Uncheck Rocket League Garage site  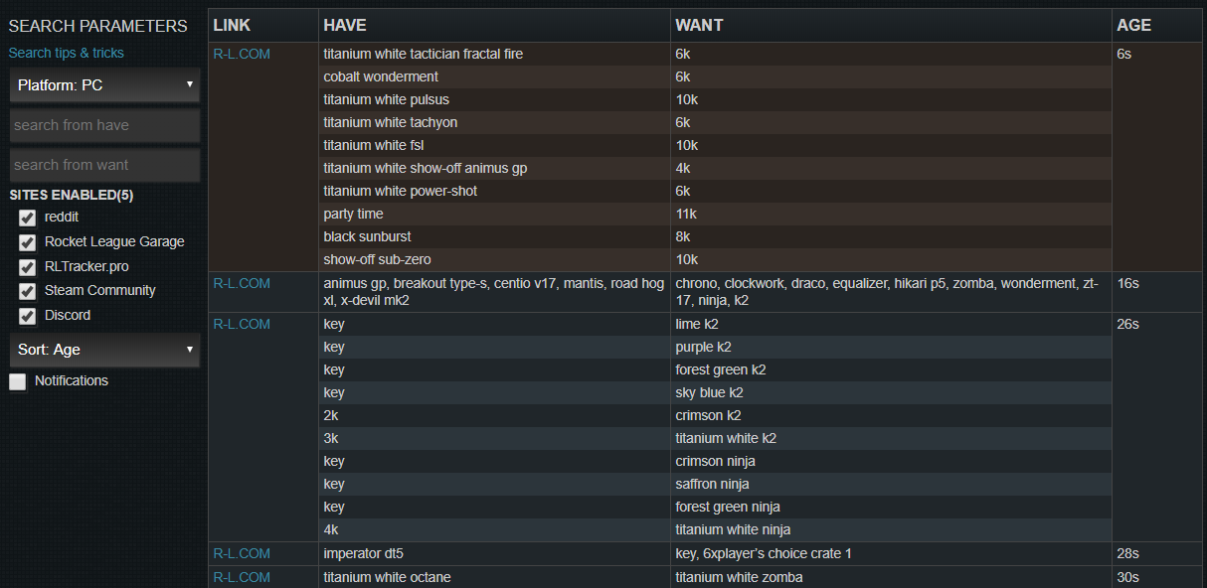coord(28,242)
